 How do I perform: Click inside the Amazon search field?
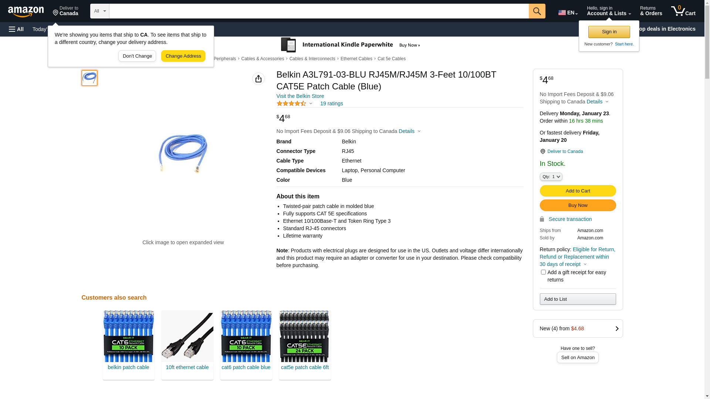click(x=319, y=11)
